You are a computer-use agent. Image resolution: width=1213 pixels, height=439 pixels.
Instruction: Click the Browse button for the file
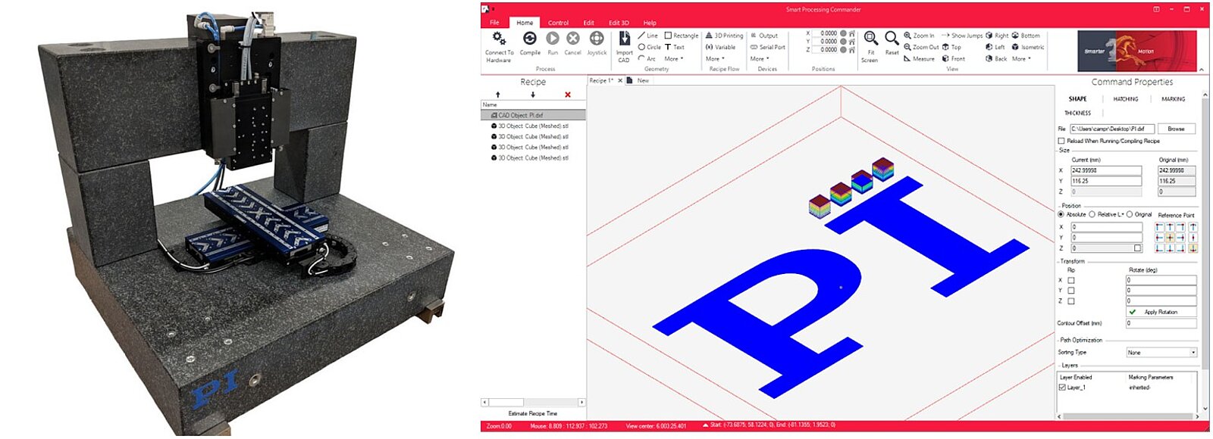click(1176, 129)
